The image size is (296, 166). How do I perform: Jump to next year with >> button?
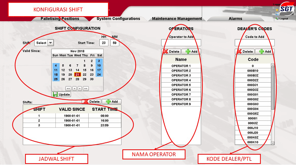coord(86,88)
